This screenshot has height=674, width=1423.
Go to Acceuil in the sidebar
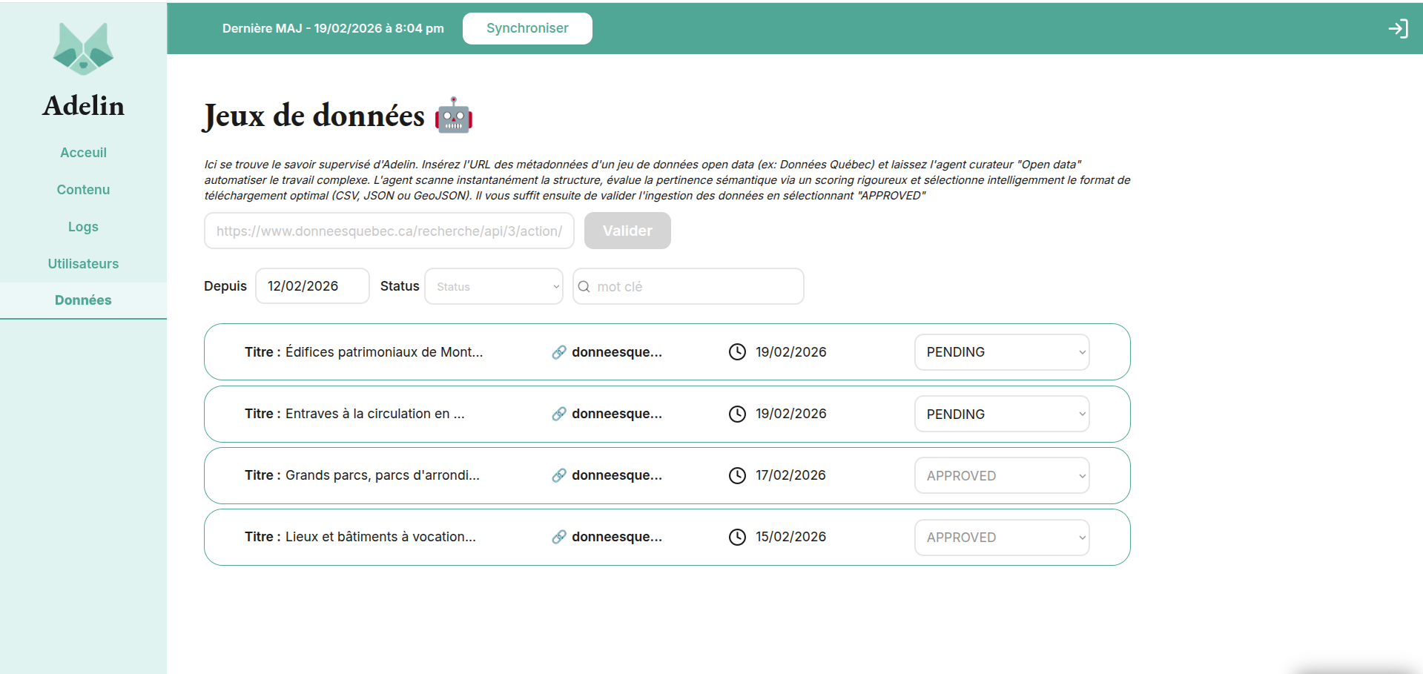(x=83, y=153)
